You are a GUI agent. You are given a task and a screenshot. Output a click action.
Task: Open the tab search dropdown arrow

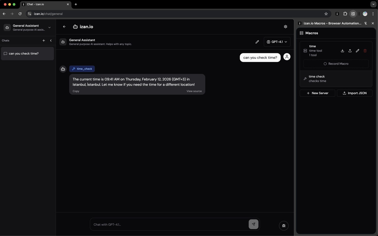point(373,4)
